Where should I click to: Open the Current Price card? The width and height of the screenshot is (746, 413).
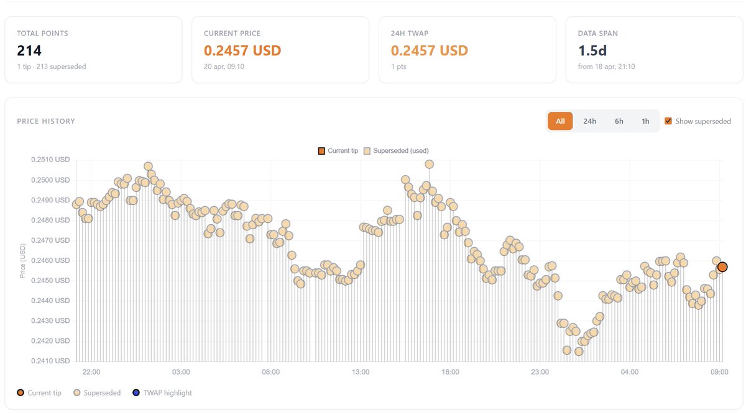point(280,50)
